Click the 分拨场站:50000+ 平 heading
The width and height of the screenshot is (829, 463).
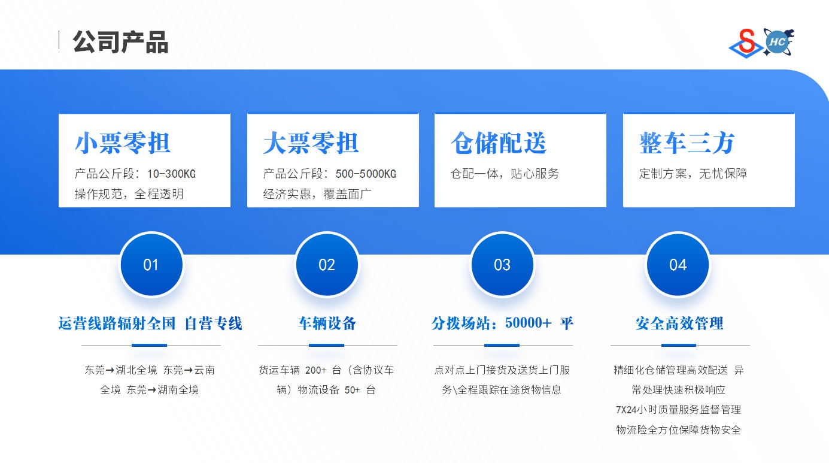pyautogui.click(x=502, y=324)
